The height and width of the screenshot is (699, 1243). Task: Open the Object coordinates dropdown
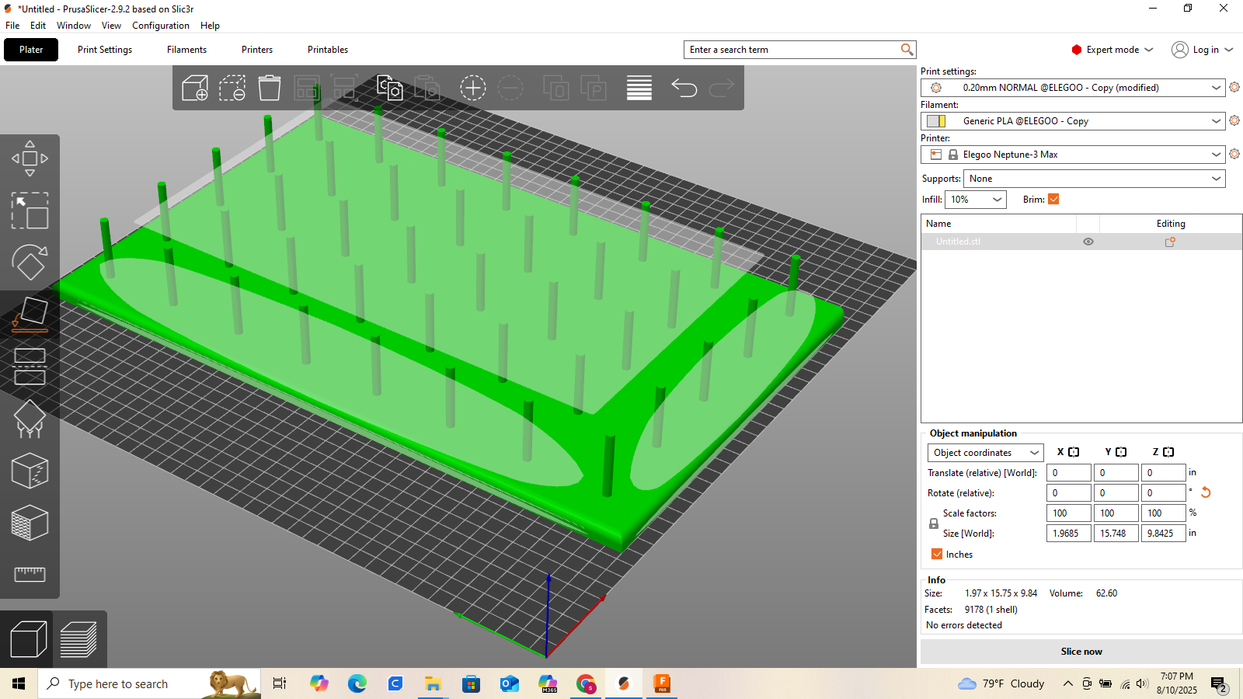985,453
